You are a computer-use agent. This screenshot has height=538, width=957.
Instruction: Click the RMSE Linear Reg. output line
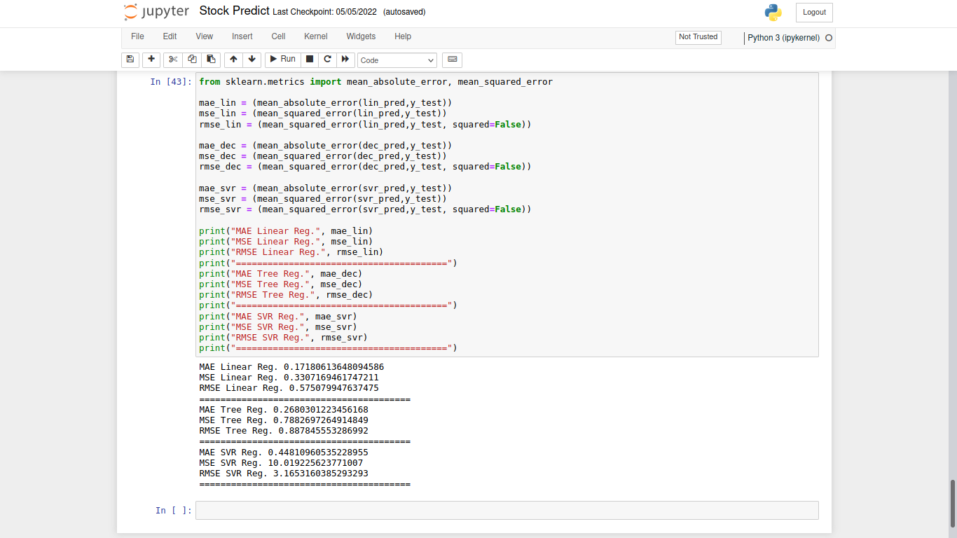coord(289,387)
